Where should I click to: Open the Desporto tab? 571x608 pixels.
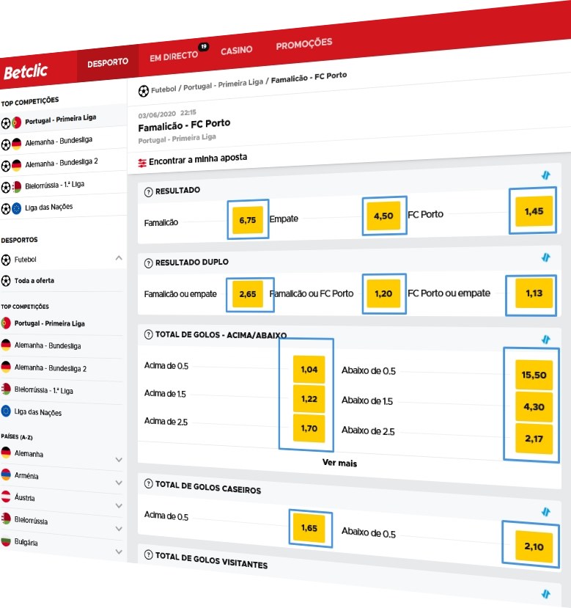(107, 63)
